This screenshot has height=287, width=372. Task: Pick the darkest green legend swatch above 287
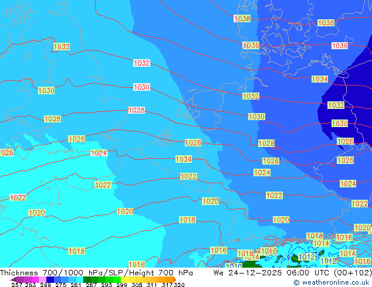click(87, 279)
